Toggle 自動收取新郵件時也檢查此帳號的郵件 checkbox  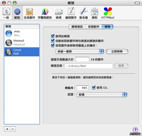click(x=53, y=41)
